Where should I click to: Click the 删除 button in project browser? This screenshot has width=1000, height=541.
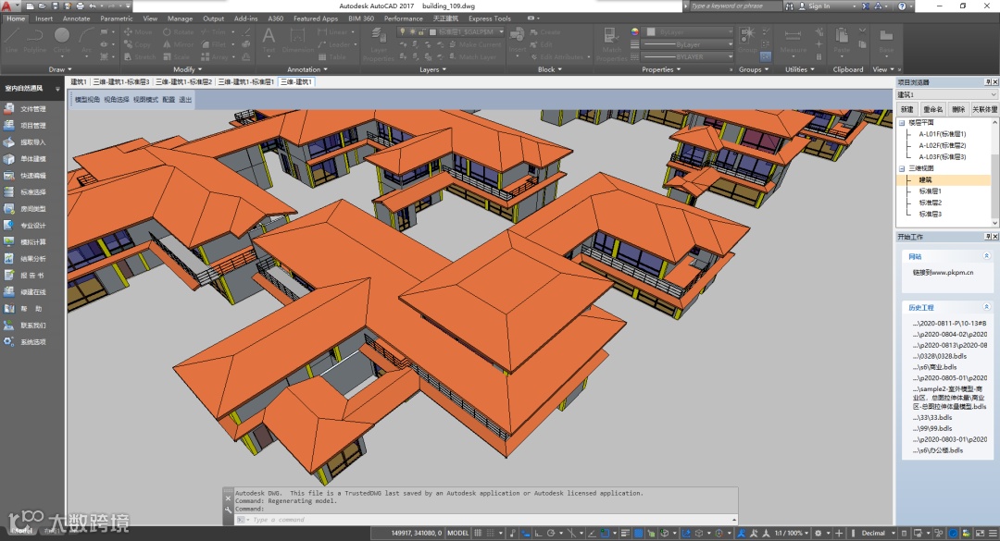coord(958,109)
